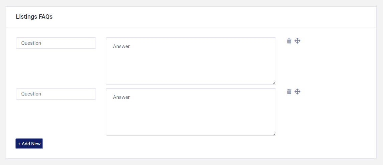Grab the four-arrow reorder icon in the top row
The width and height of the screenshot is (383, 165).
pos(297,41)
